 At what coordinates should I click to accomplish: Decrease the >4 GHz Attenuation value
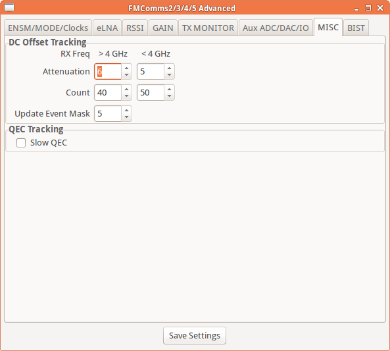pyautogui.click(x=126, y=75)
